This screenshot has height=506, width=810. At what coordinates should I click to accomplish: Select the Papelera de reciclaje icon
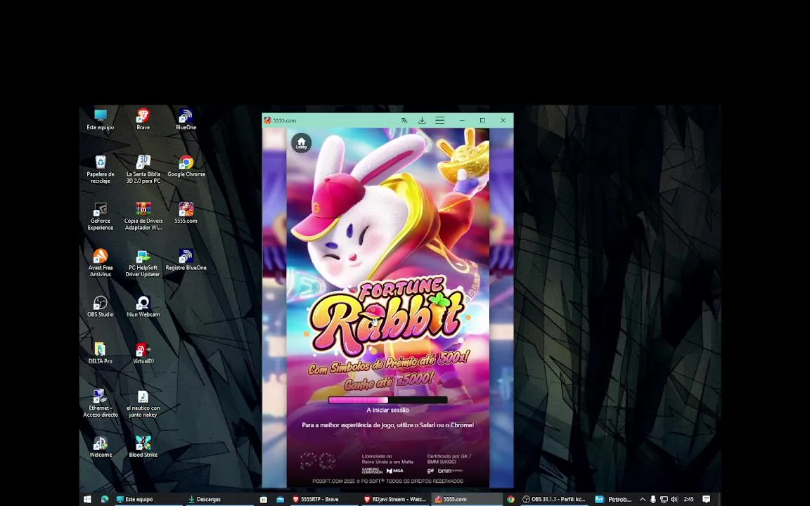(101, 169)
